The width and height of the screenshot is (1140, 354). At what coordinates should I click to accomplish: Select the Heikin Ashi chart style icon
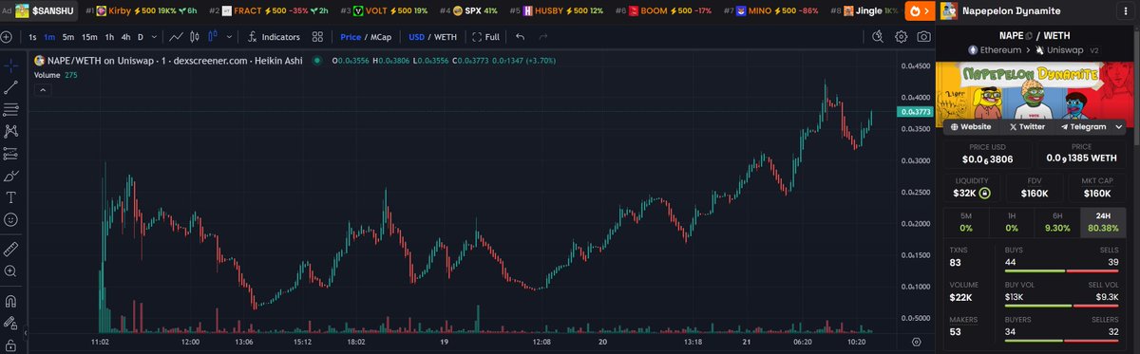(x=212, y=37)
